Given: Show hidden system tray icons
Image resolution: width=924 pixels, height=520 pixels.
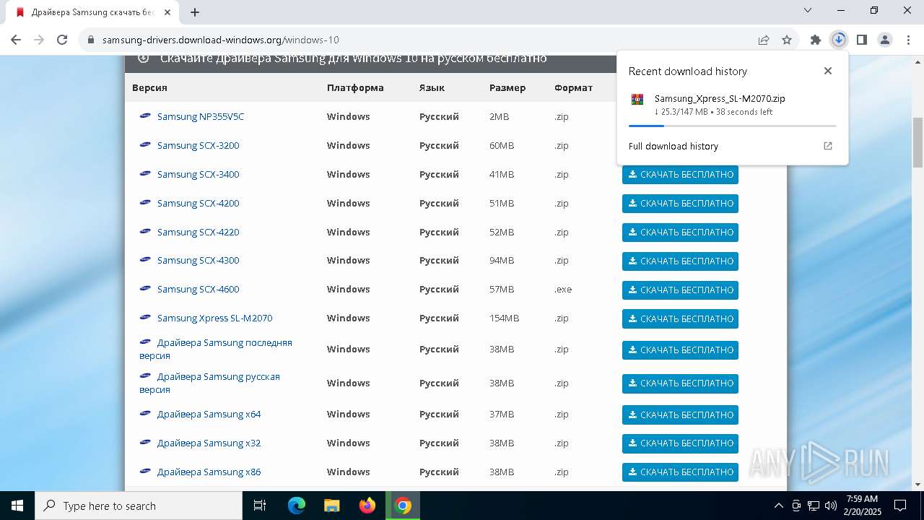Looking at the screenshot, I should coord(778,506).
